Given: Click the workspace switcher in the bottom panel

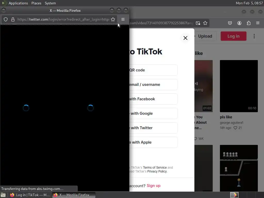Looking at the screenshot, I should (234, 195).
